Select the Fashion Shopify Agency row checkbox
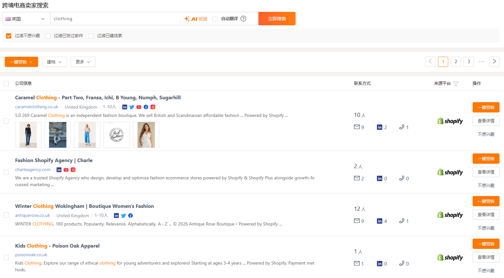504x278 pixels. (x=6, y=172)
